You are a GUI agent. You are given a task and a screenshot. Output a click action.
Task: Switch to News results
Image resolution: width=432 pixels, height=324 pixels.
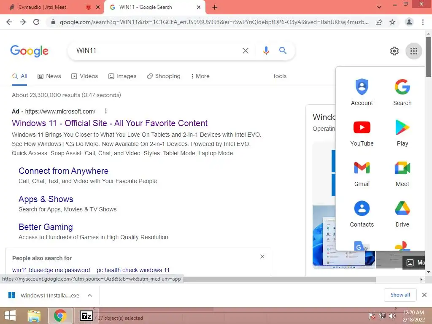49,76
